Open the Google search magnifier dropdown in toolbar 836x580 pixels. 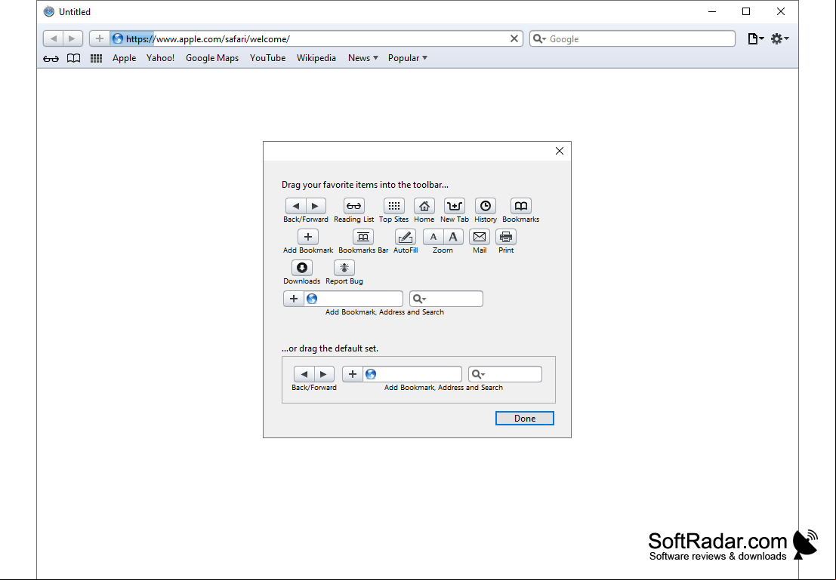(539, 39)
